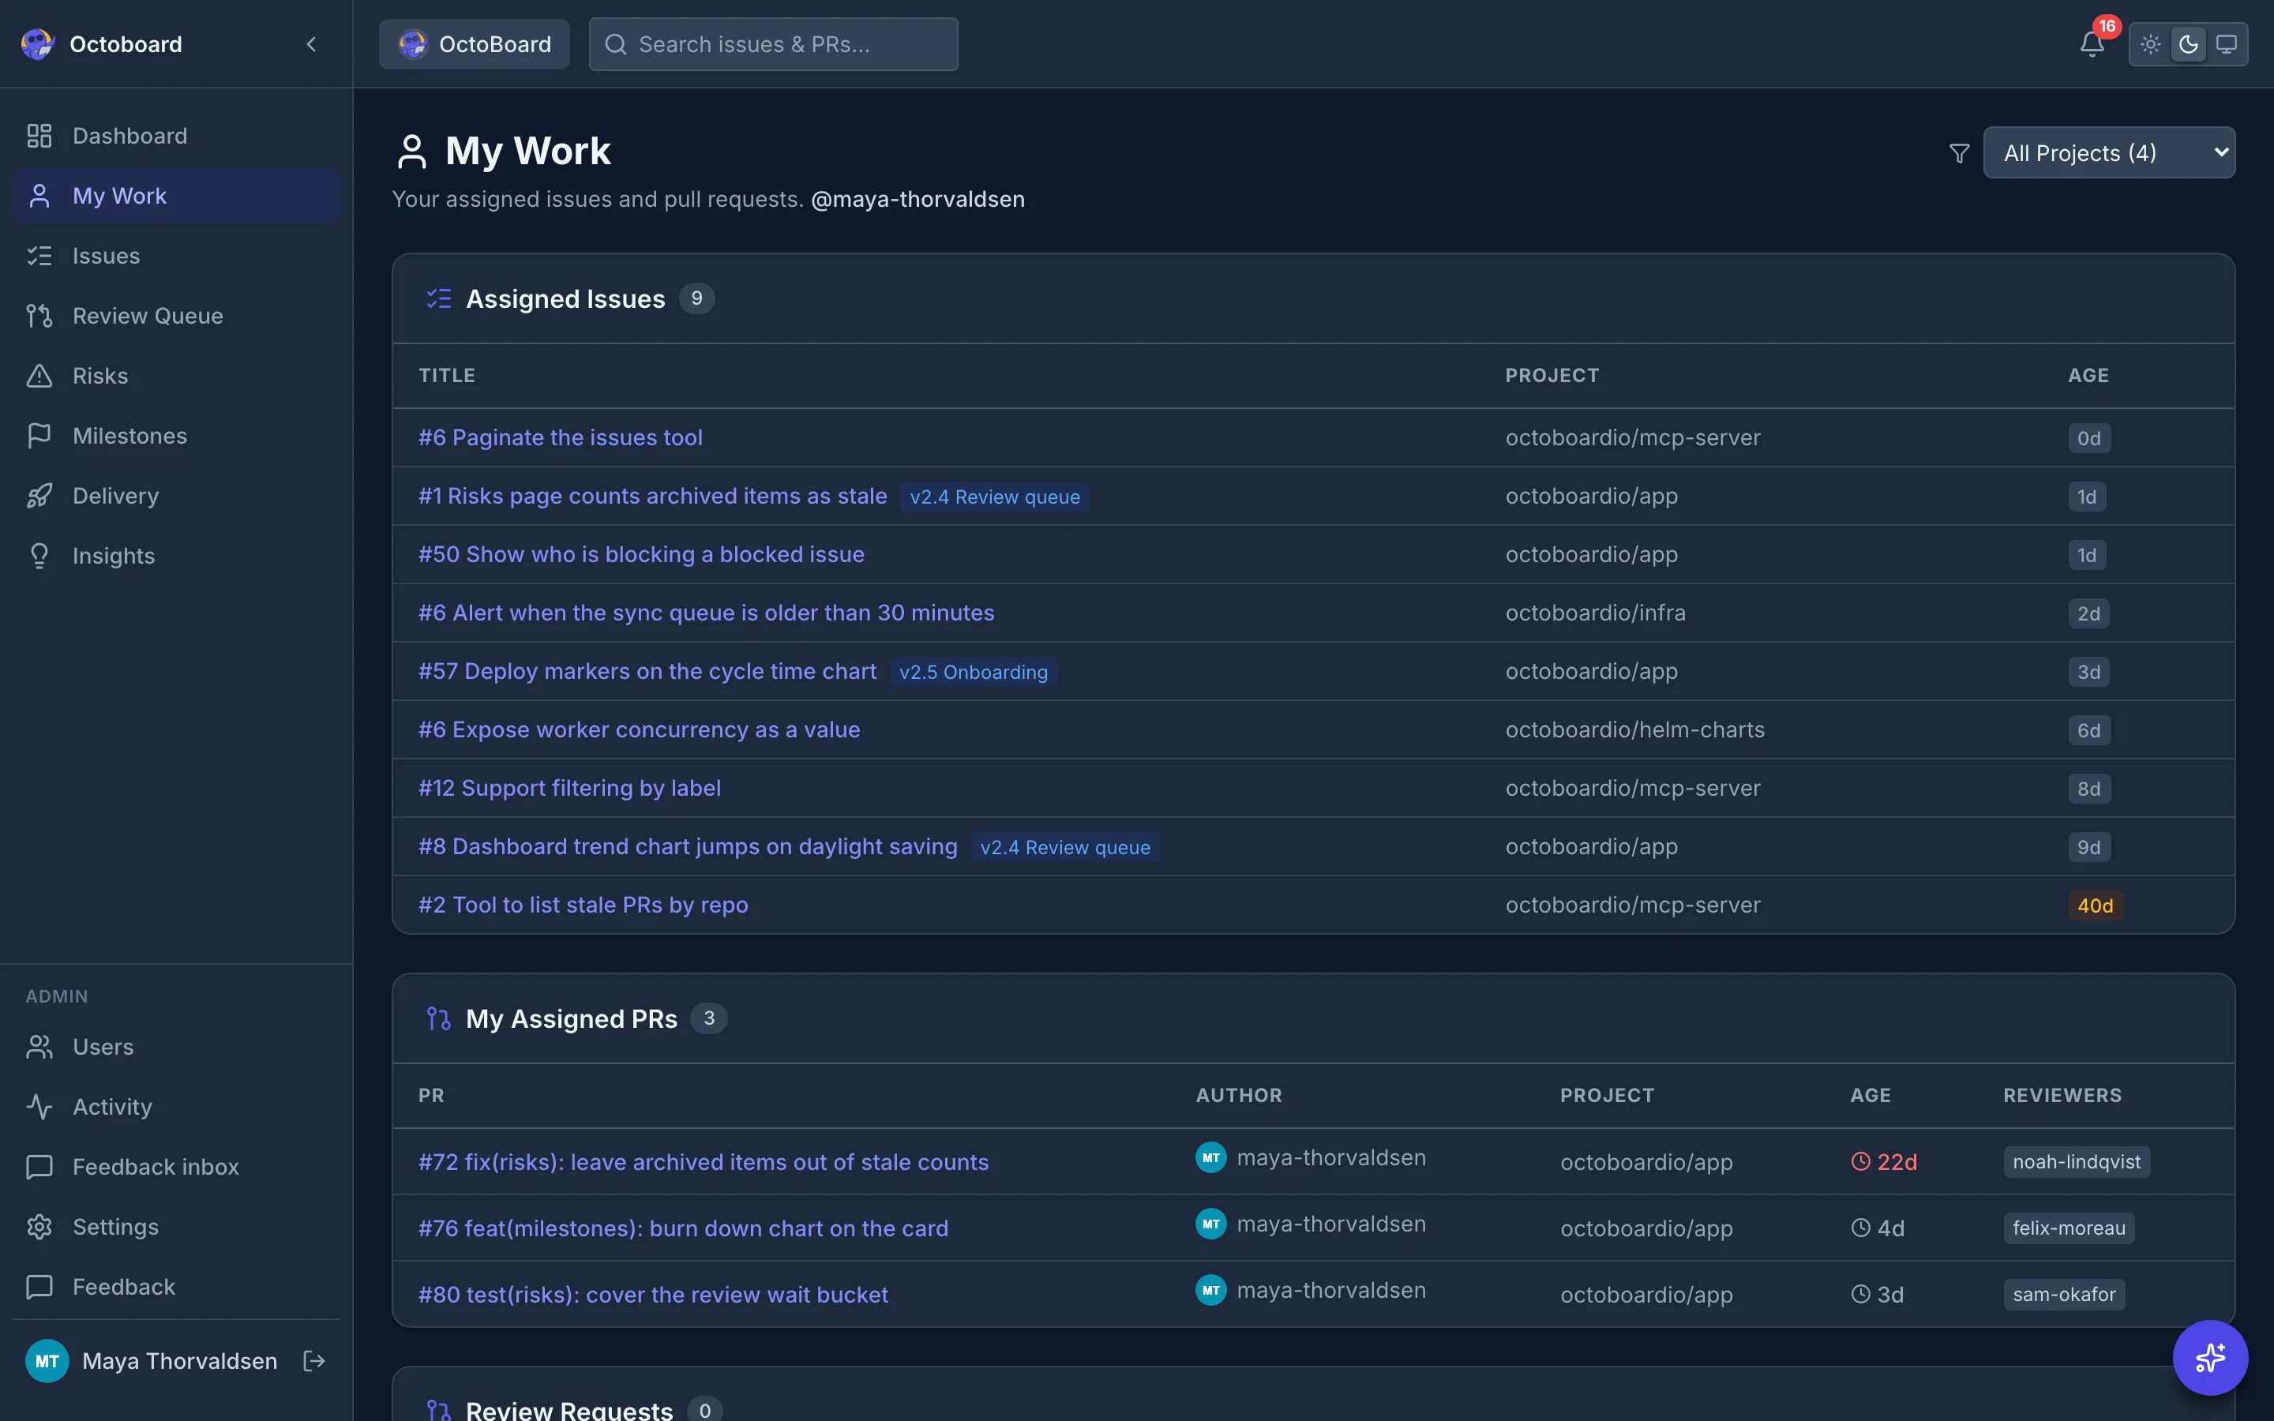Click the Delivery rocket icon
Screen dimensions: 2274x1421
[39, 497]
